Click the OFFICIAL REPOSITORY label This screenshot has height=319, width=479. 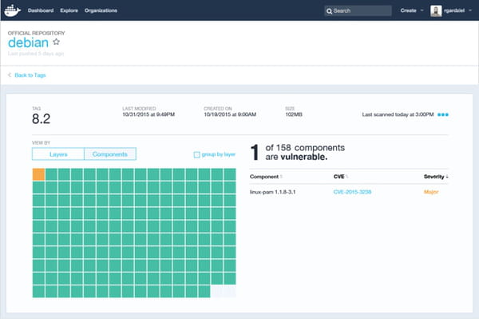click(37, 33)
